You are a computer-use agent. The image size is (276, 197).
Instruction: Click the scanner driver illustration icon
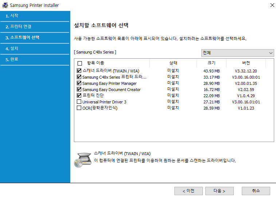pos(83,160)
